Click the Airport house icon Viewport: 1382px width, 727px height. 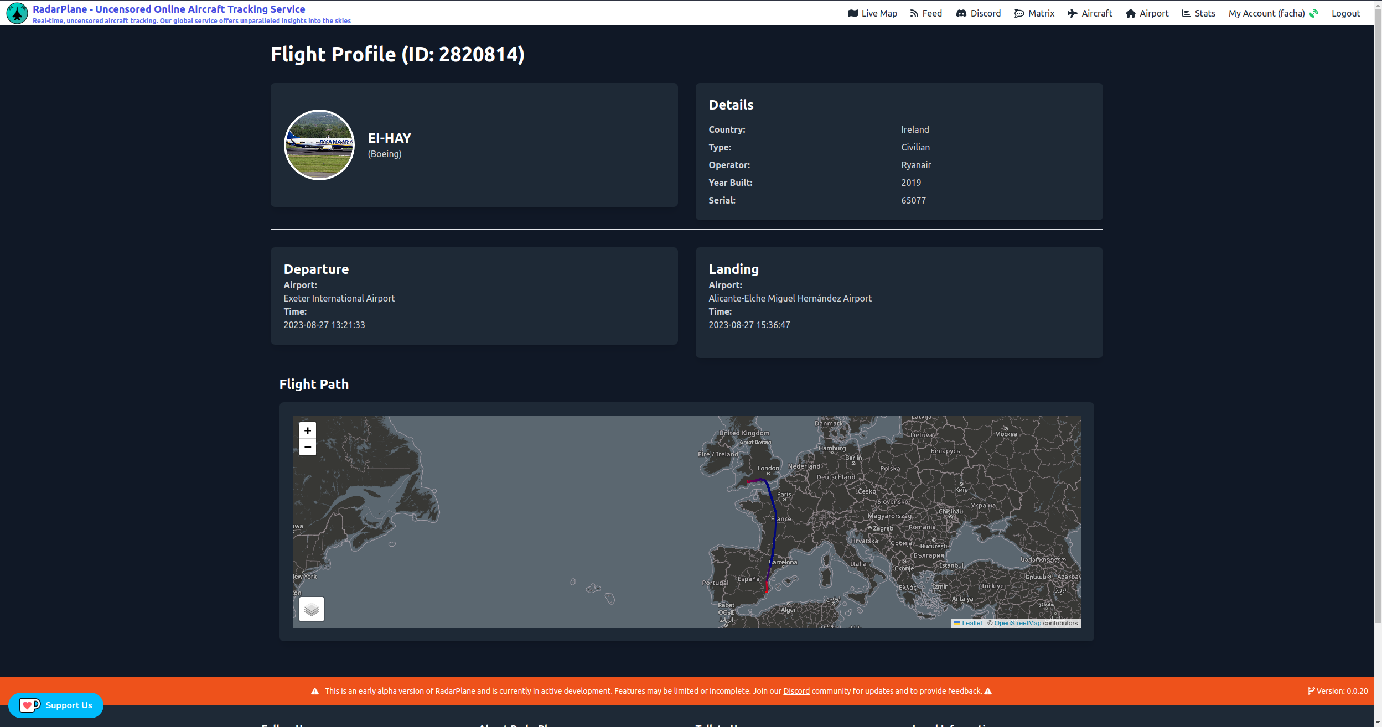(1131, 13)
